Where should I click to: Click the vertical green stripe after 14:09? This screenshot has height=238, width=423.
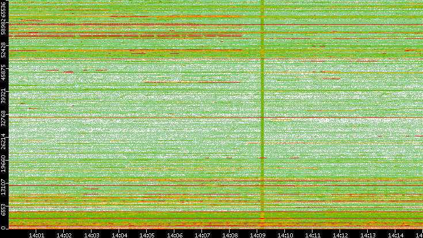pos(262,114)
